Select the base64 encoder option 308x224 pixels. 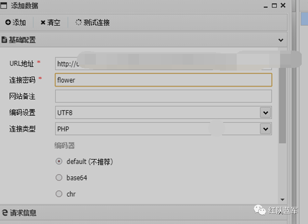[x=59, y=177]
